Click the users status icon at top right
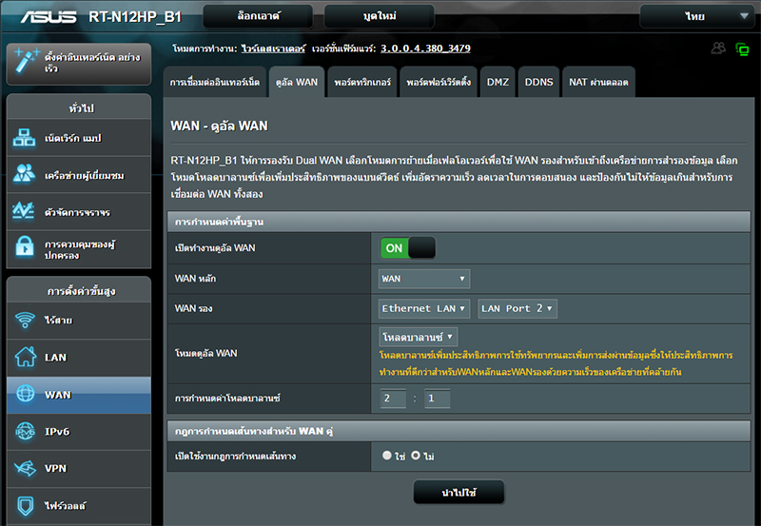Image resolution: width=761 pixels, height=526 pixels. pos(719,48)
